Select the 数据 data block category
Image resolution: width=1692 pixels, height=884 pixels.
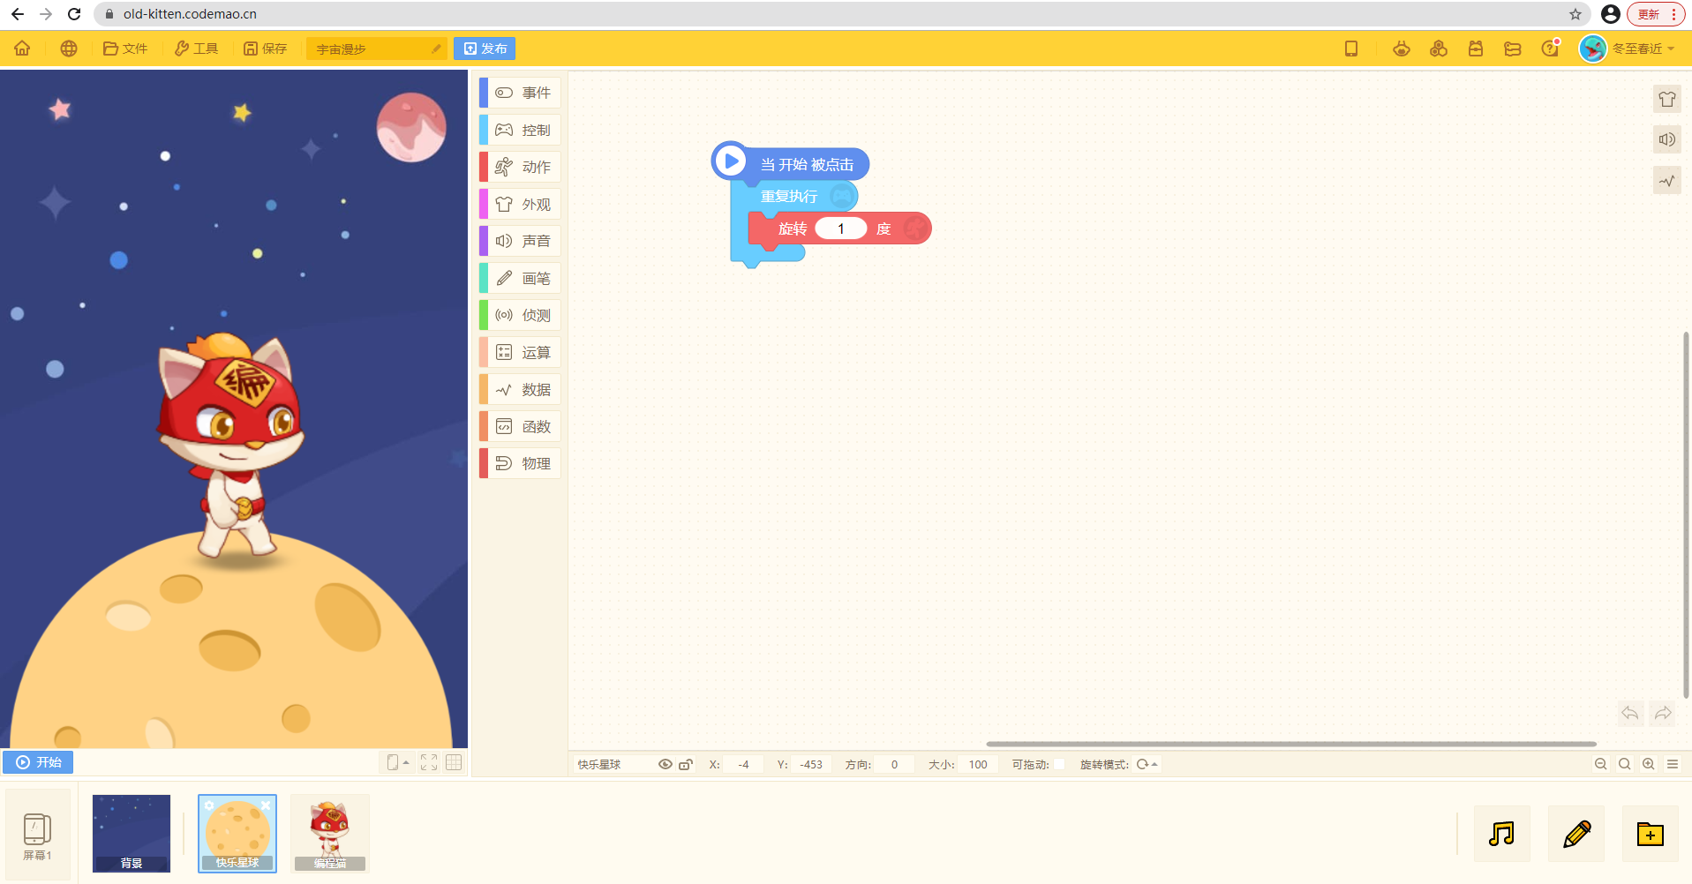tap(520, 389)
